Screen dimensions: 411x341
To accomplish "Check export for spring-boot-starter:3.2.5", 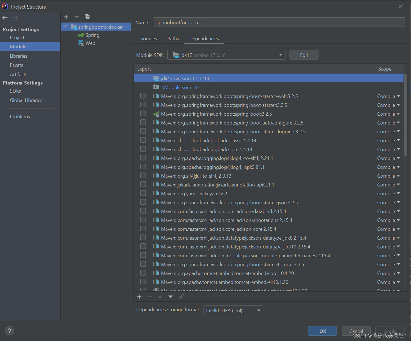I will (x=143, y=105).
